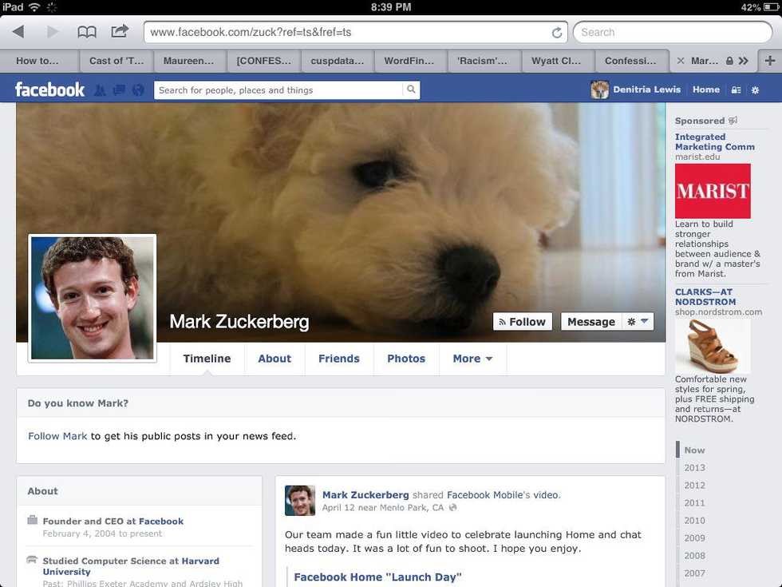Tap the share arrow icon in Safari
The width and height of the screenshot is (782, 587).
point(120,31)
